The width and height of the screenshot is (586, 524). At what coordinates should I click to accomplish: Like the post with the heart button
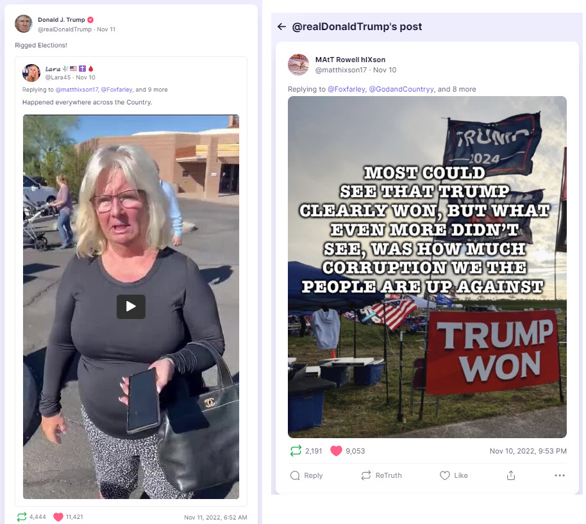point(454,475)
